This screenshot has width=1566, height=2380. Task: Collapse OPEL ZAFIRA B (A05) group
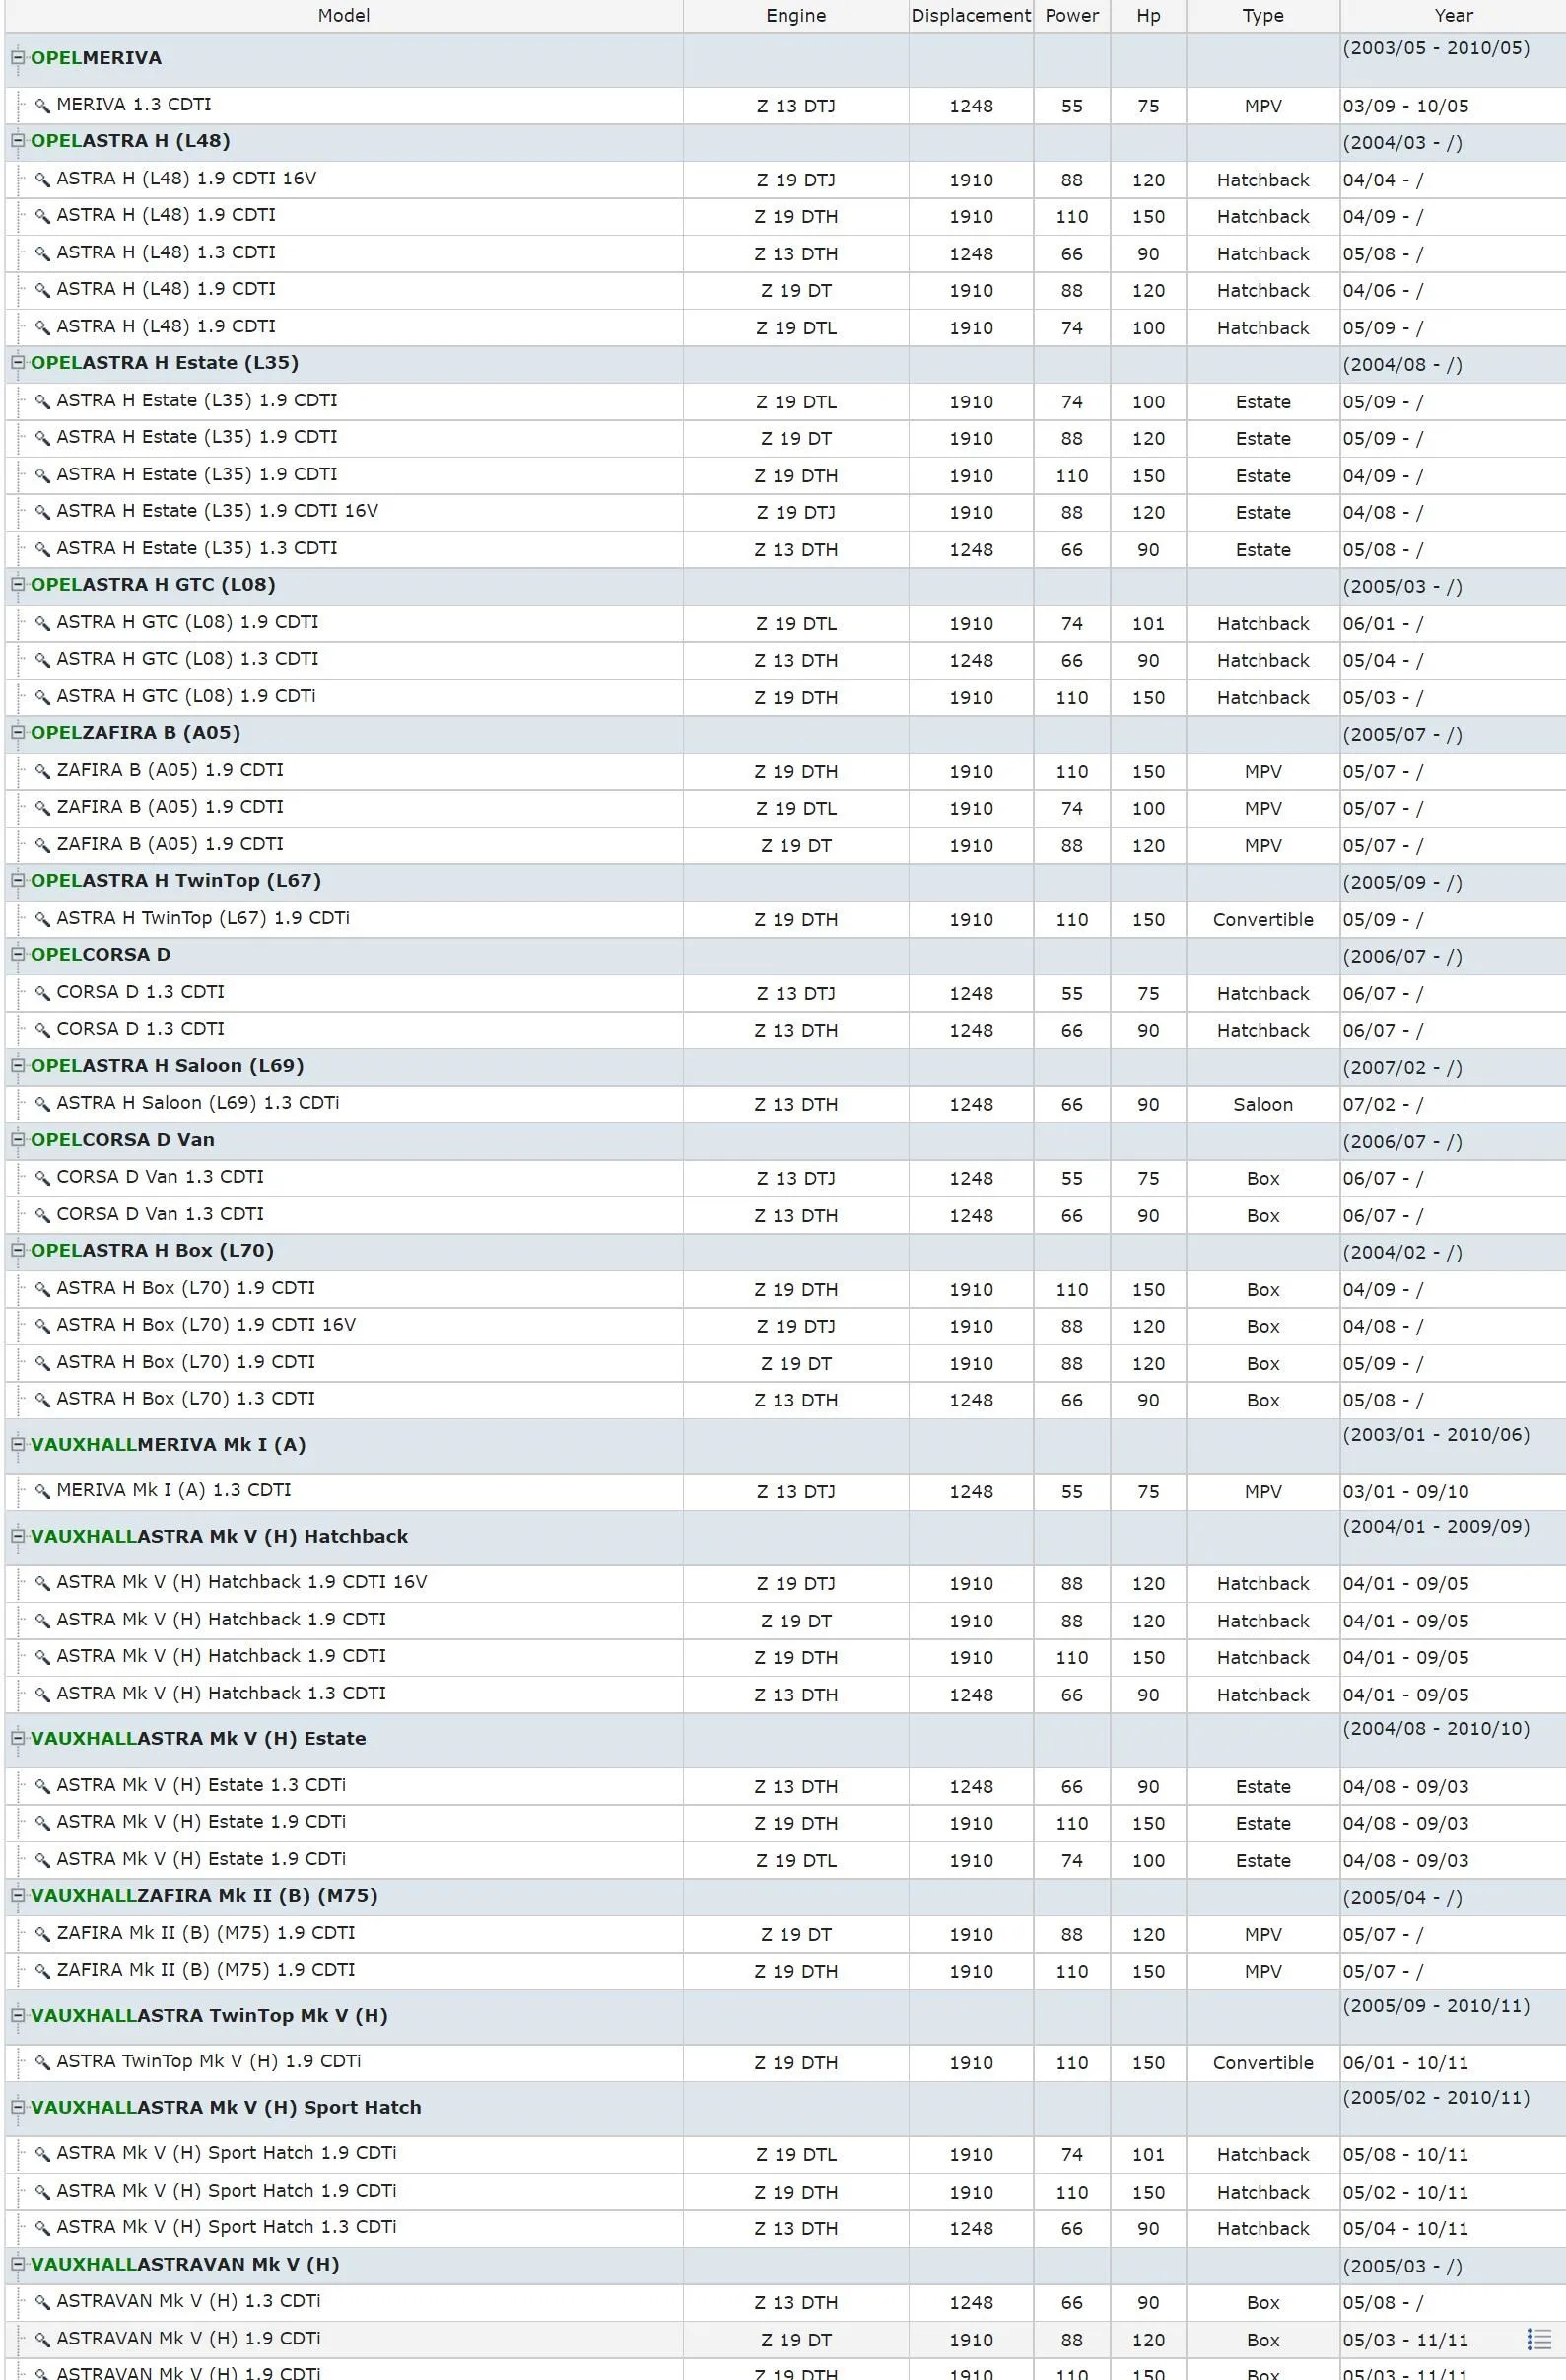pos(17,733)
